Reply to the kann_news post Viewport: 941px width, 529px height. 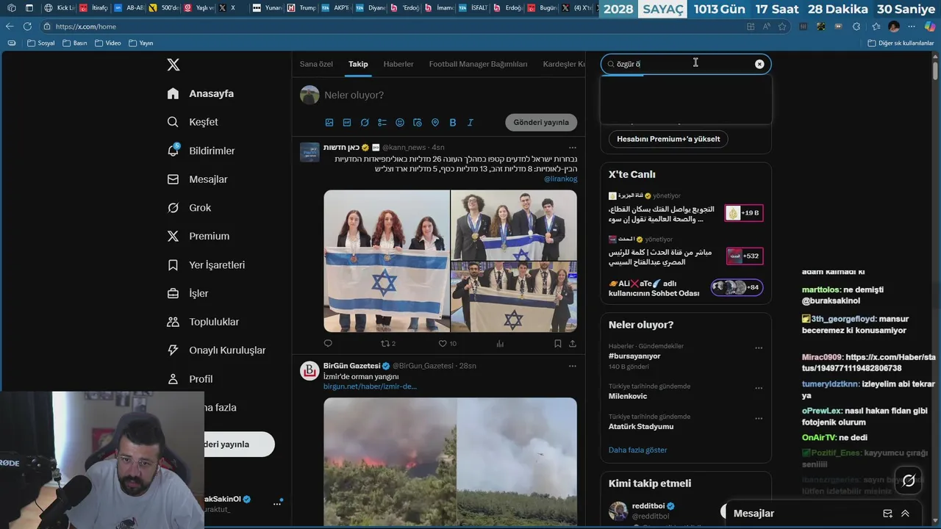[328, 343]
